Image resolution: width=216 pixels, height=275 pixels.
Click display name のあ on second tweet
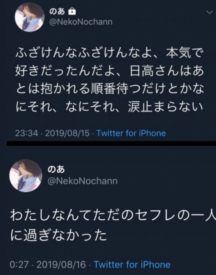pos(56,169)
